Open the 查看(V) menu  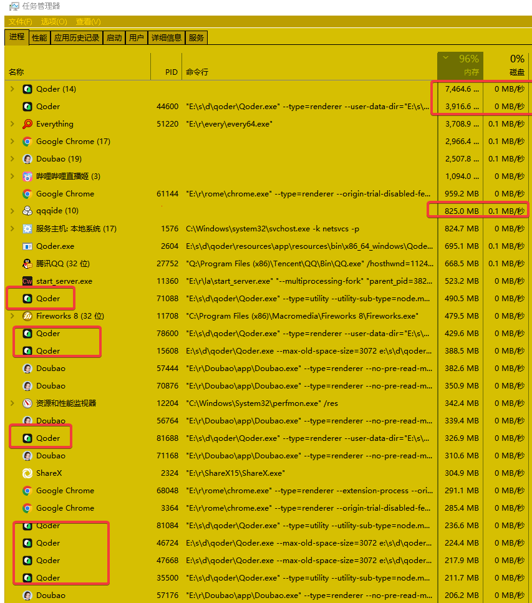[88, 22]
